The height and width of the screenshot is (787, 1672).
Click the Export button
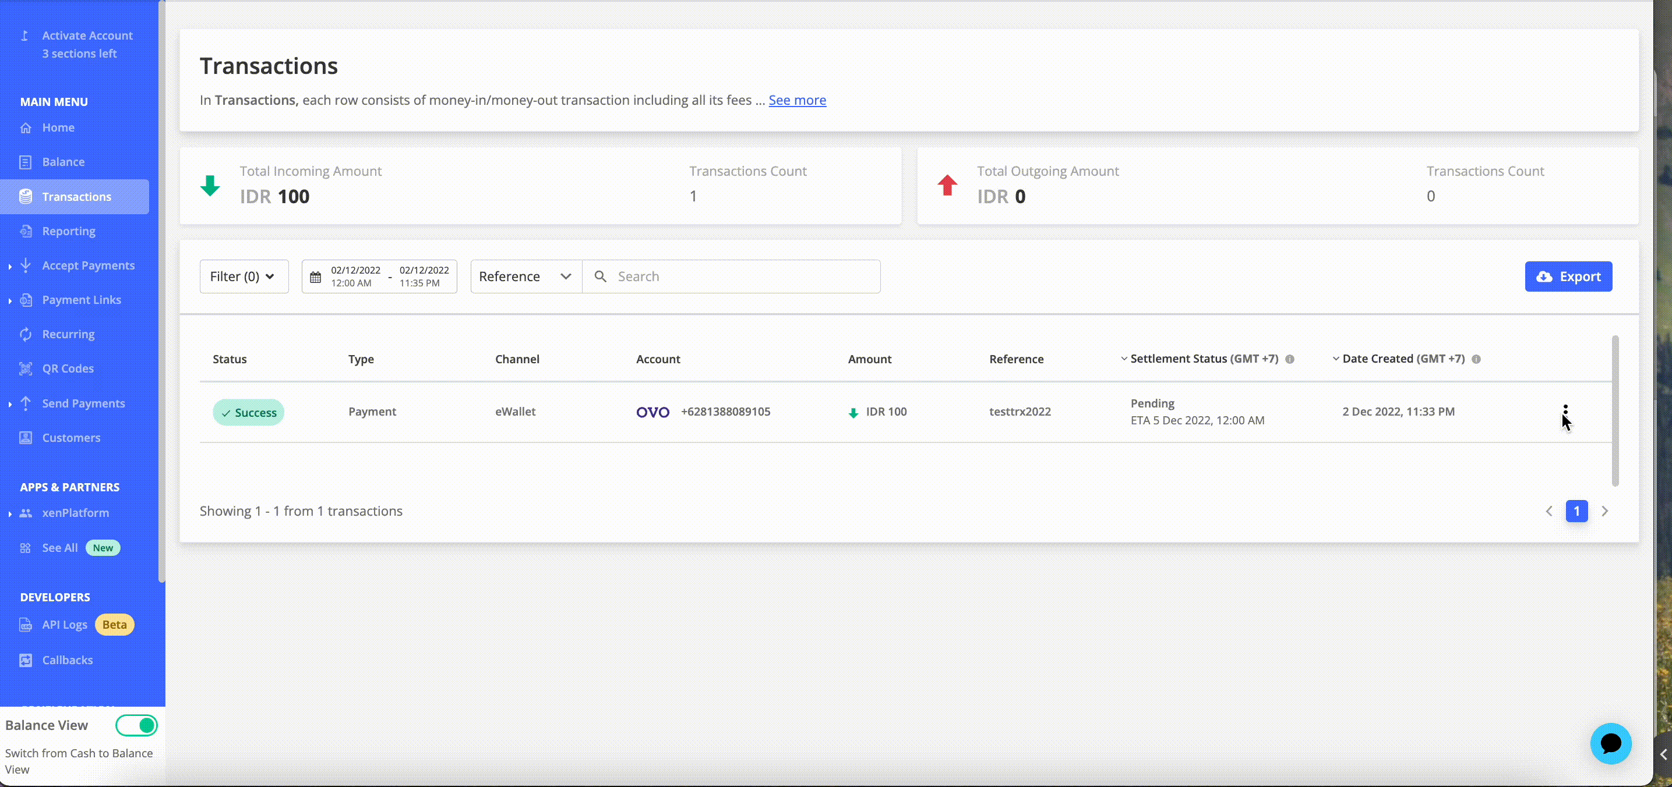1568,277
